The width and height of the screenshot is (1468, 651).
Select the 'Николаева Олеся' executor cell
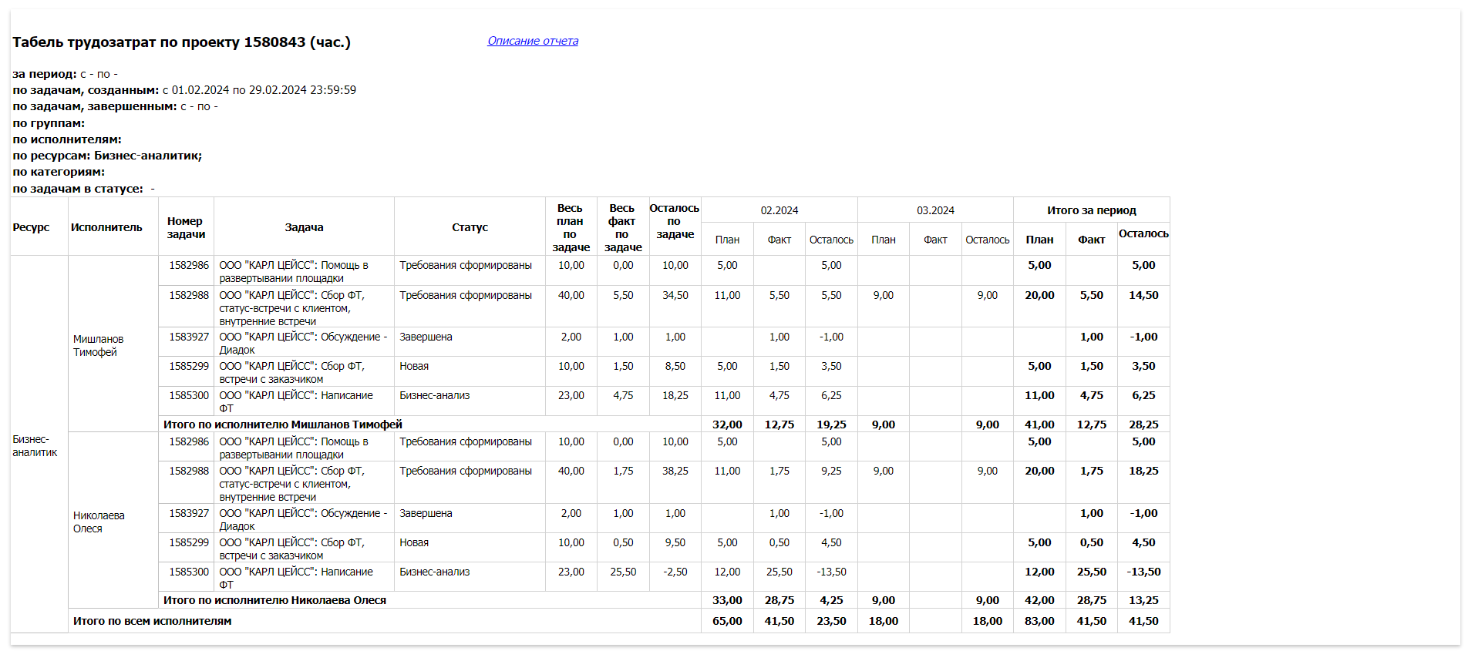(99, 522)
